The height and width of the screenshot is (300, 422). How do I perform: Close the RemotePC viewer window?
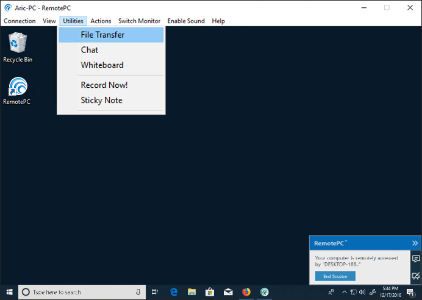click(x=410, y=7)
